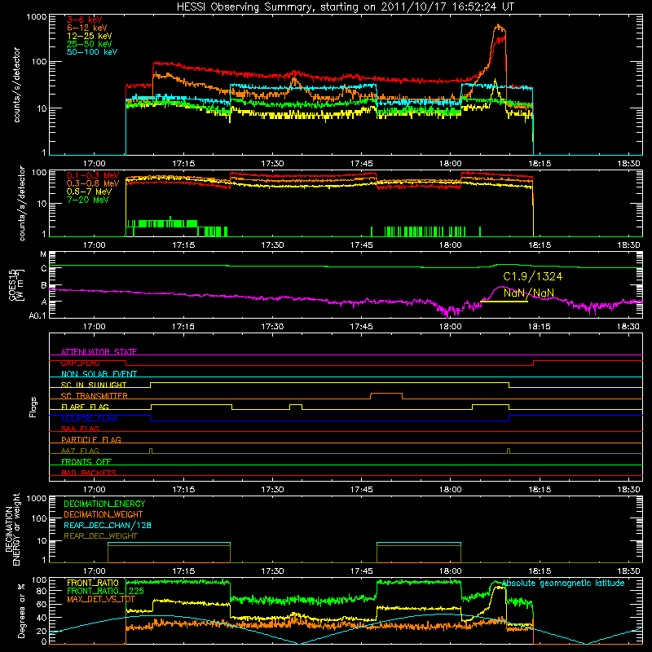The width and height of the screenshot is (652, 652).
Task: Click the DECIMATION ENERGY or weight axis title
Action: click(x=12, y=529)
